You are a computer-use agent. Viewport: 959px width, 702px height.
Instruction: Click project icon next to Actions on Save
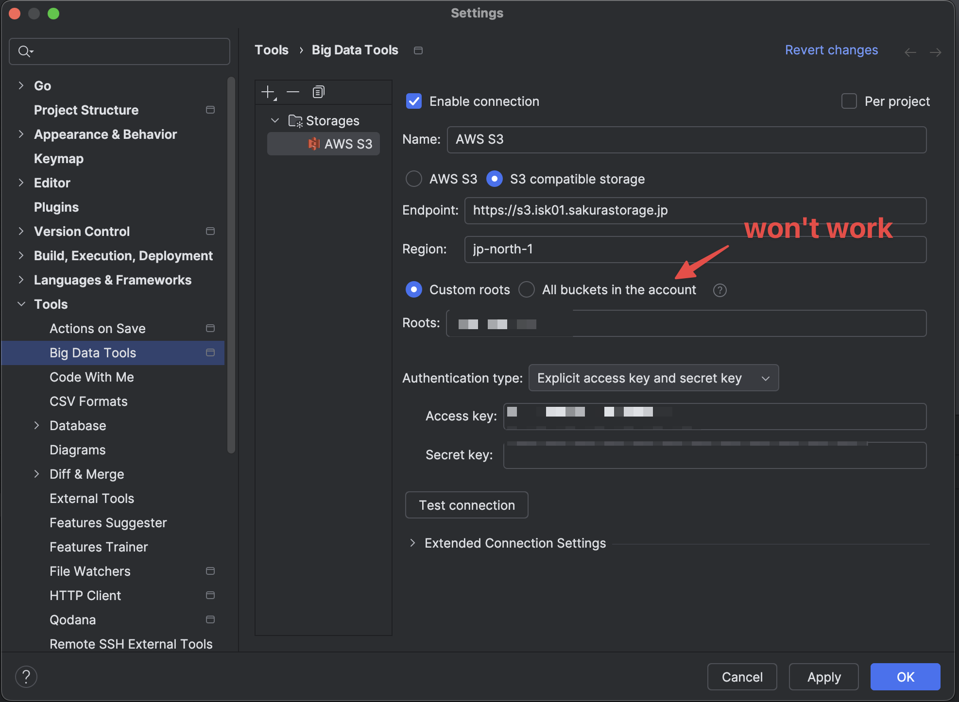pyautogui.click(x=210, y=328)
